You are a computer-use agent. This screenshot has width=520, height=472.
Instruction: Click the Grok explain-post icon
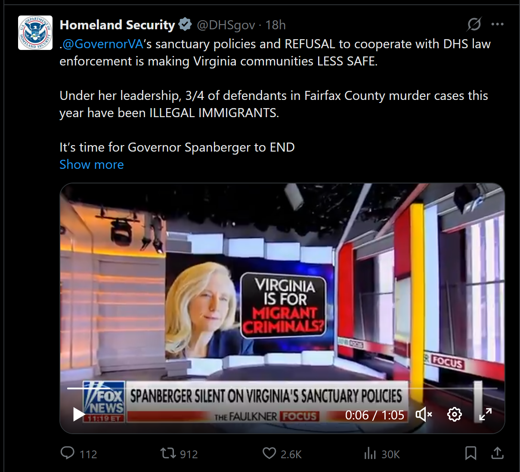pyautogui.click(x=474, y=25)
